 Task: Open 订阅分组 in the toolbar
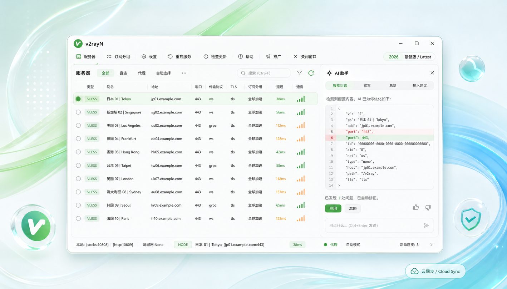click(x=118, y=57)
